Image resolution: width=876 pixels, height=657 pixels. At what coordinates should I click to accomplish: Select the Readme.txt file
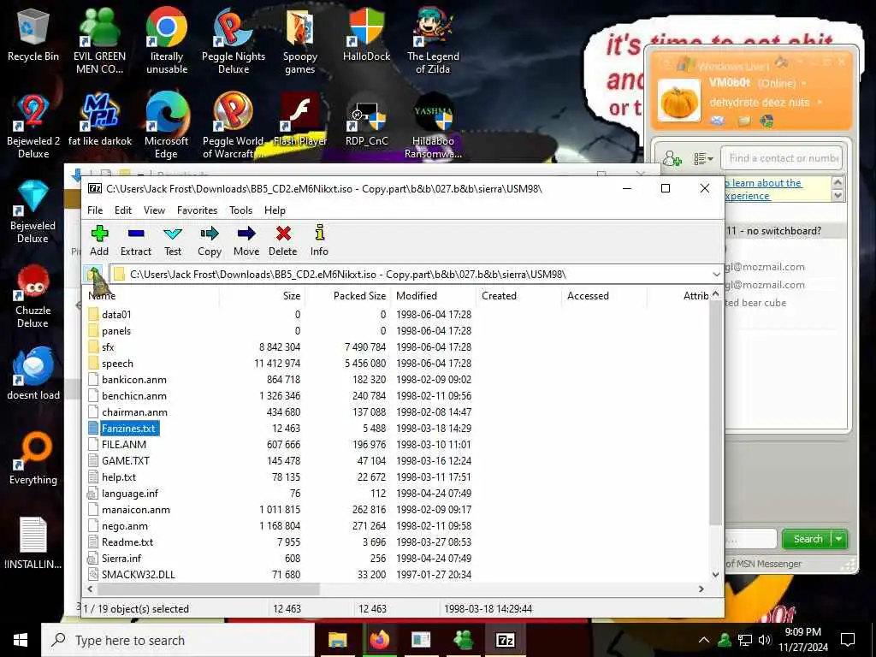[127, 542]
